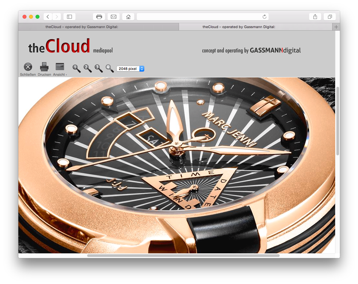The height and width of the screenshot is (284, 358).
Task: Click the Safari address bar
Action: tap(198, 17)
